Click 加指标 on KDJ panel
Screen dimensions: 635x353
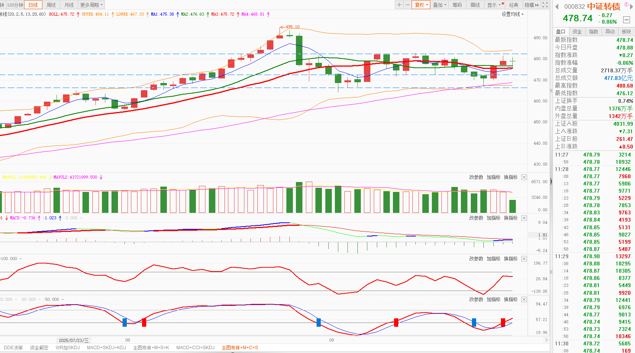[493, 300]
